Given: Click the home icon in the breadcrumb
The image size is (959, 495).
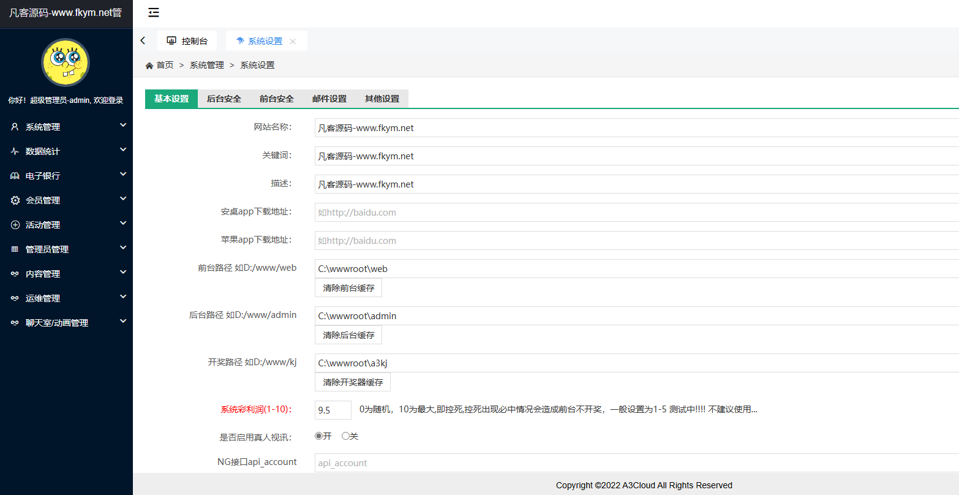Looking at the screenshot, I should (149, 64).
